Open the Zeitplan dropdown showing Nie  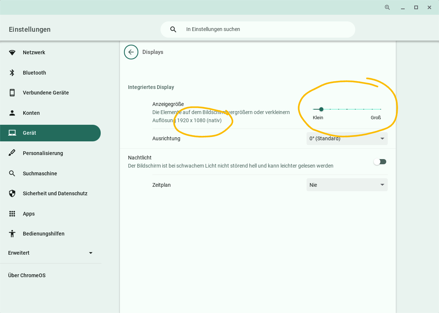pyautogui.click(x=347, y=185)
